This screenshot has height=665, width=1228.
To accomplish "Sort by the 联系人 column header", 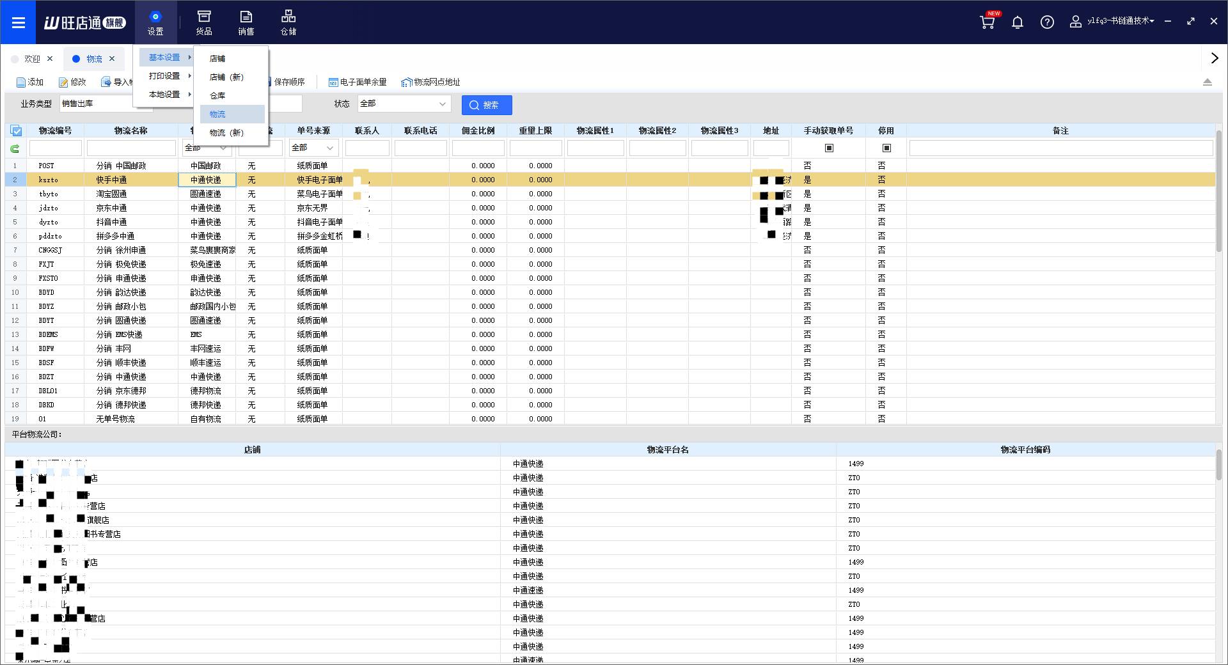I will (x=367, y=130).
